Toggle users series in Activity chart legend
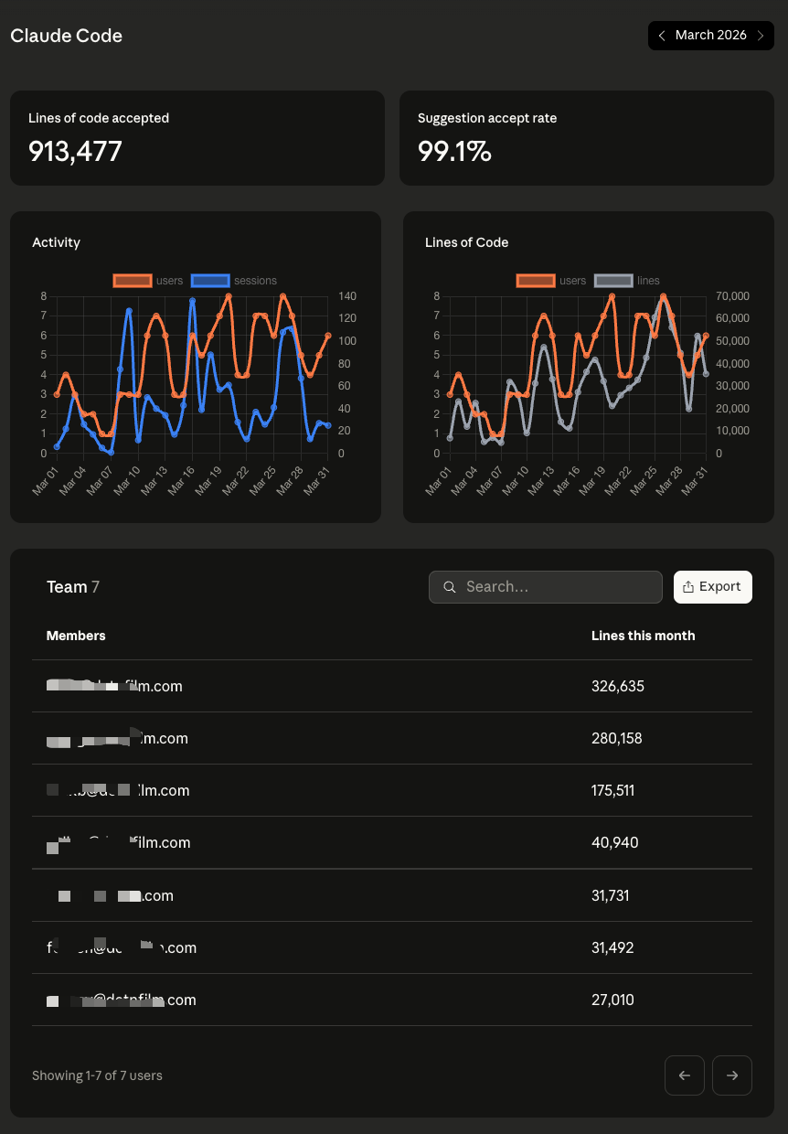The image size is (788, 1134). coord(148,281)
